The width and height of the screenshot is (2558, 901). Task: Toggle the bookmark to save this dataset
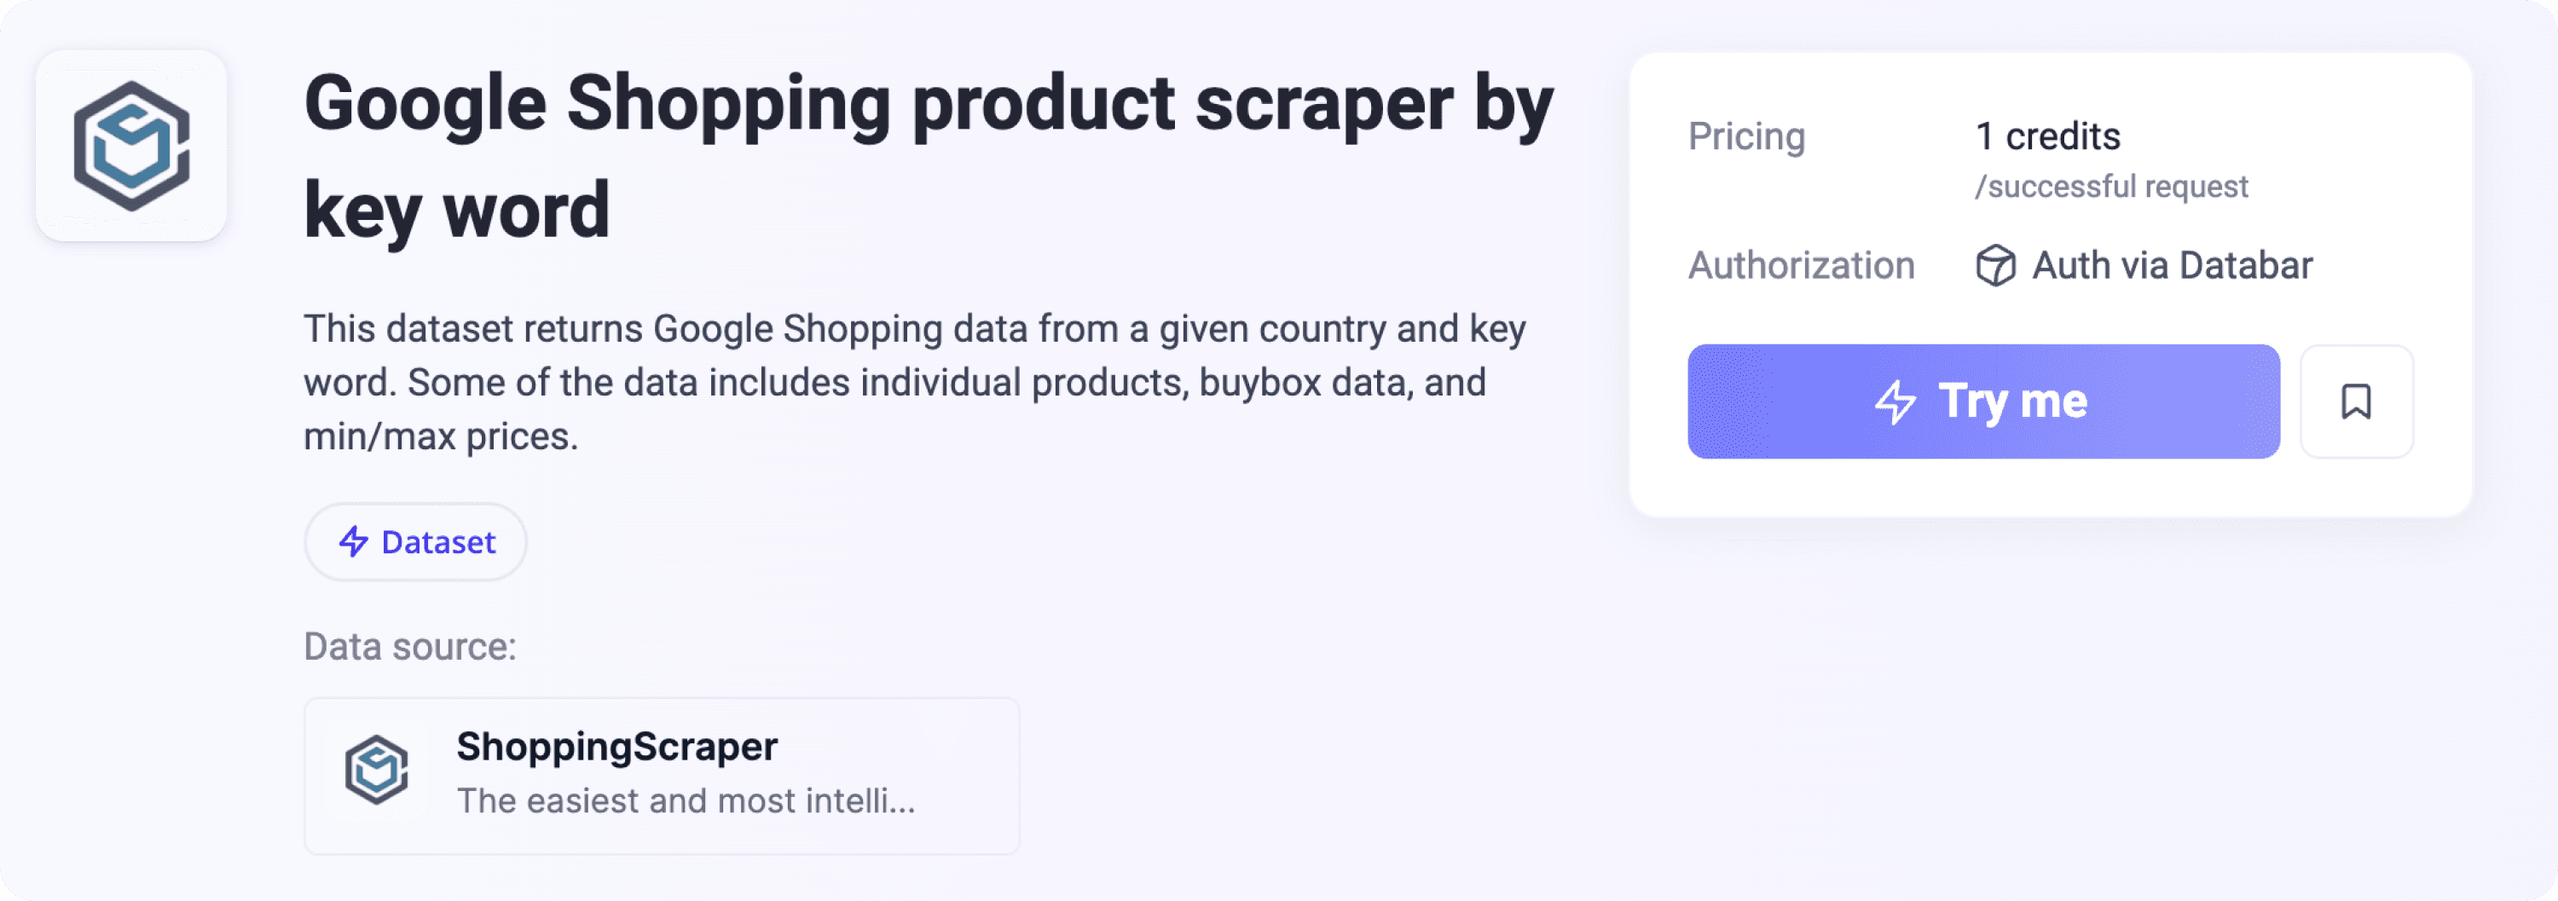point(2358,401)
